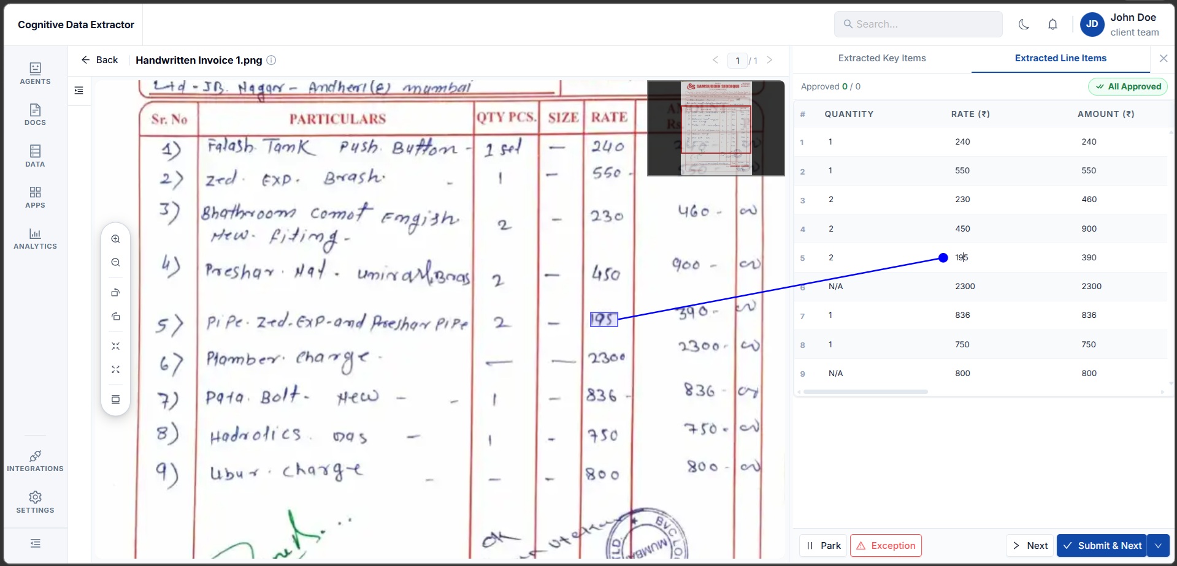1177x566 pixels.
Task: Click the highlighted 195 on the invoice
Action: pyautogui.click(x=604, y=319)
